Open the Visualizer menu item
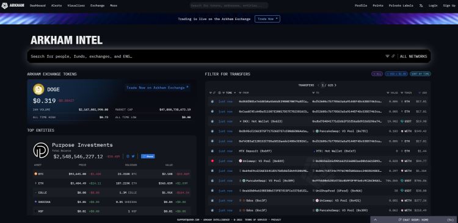458x223 pixels. pyautogui.click(x=76, y=5)
